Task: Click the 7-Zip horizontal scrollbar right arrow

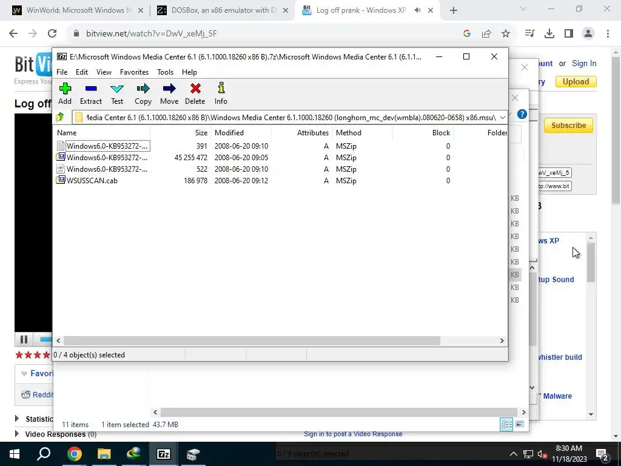Action: click(x=502, y=341)
